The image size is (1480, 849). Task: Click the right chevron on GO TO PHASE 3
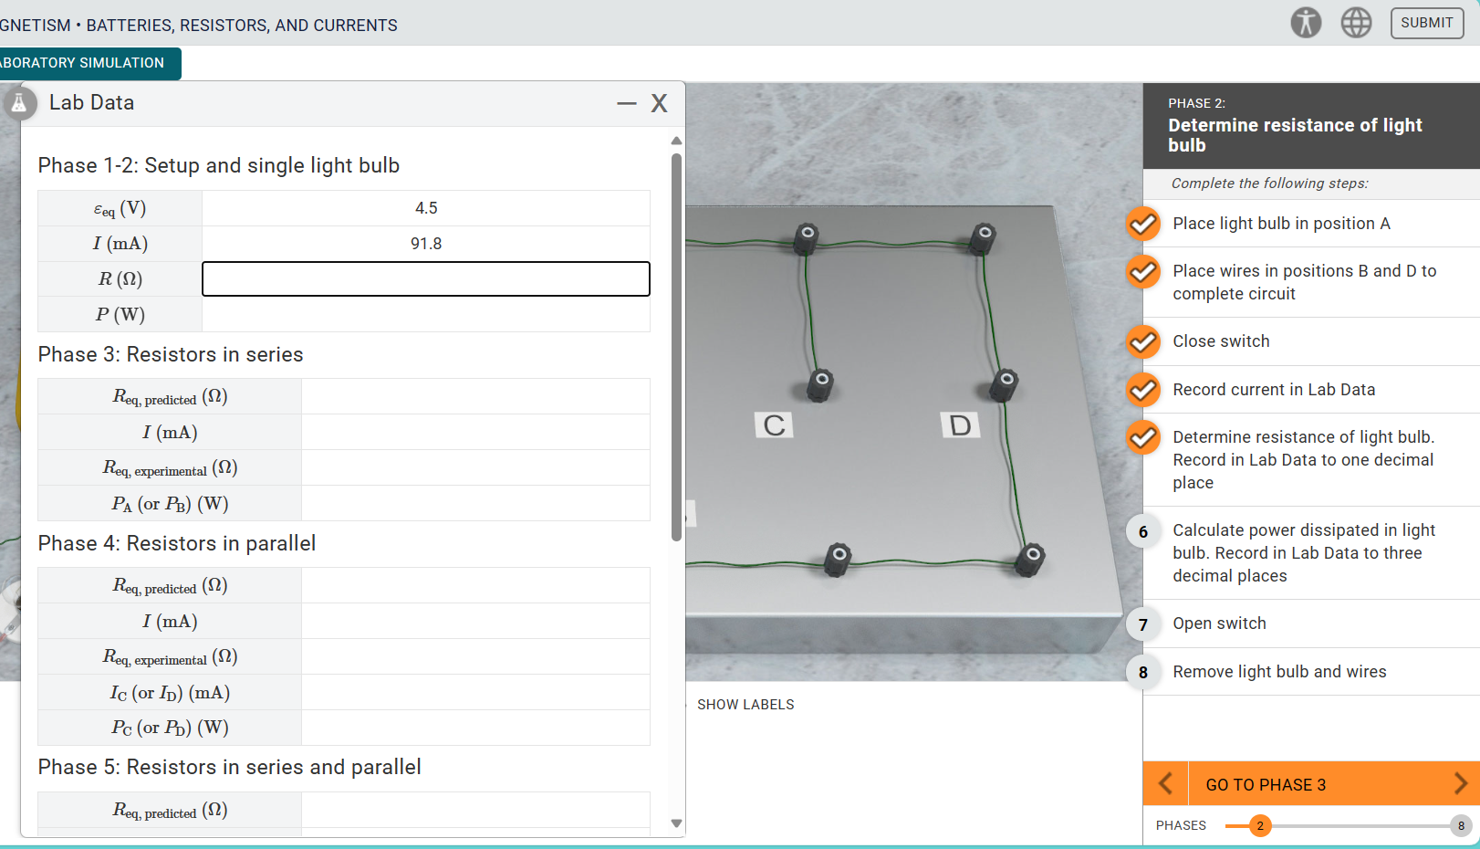(1461, 783)
